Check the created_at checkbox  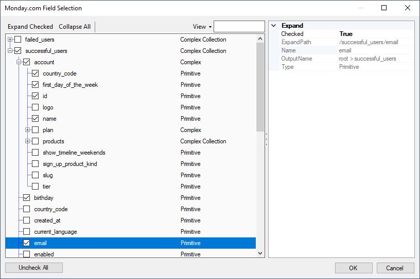point(27,220)
